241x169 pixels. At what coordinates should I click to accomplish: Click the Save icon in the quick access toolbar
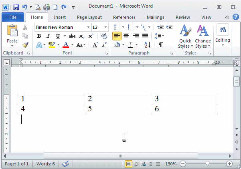(x=16, y=7)
